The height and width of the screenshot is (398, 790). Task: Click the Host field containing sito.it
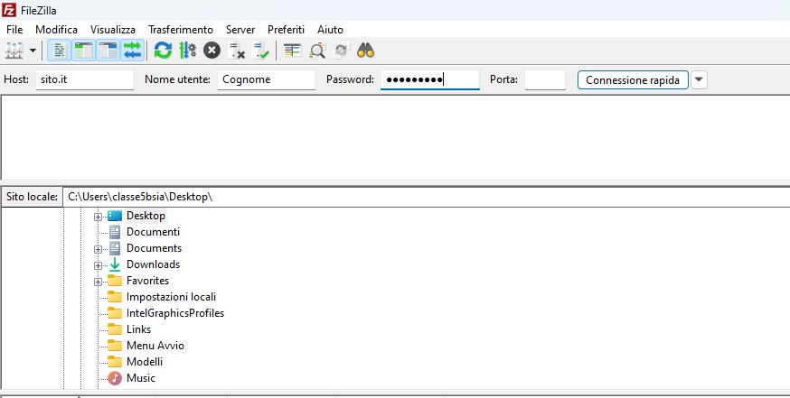(85, 79)
